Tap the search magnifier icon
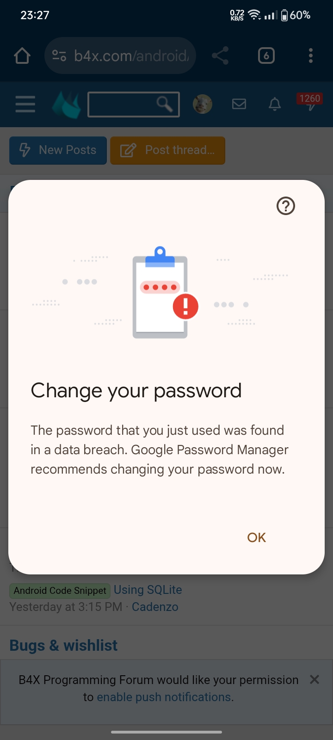This screenshot has height=740, width=333. click(x=165, y=104)
